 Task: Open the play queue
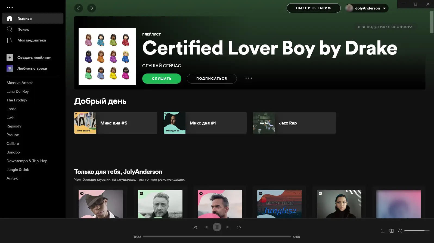(383, 231)
